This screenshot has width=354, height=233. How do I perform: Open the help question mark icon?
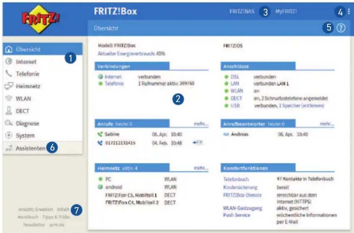341,28
